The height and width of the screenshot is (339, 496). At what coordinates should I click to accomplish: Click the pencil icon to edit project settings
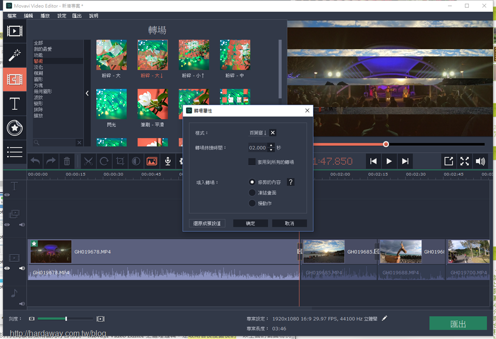point(384,319)
